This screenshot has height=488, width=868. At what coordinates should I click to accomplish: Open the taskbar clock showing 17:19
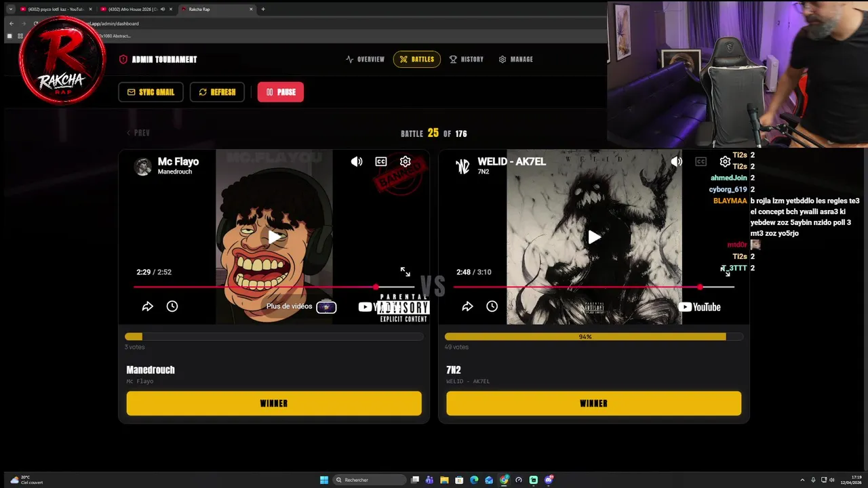(850, 480)
